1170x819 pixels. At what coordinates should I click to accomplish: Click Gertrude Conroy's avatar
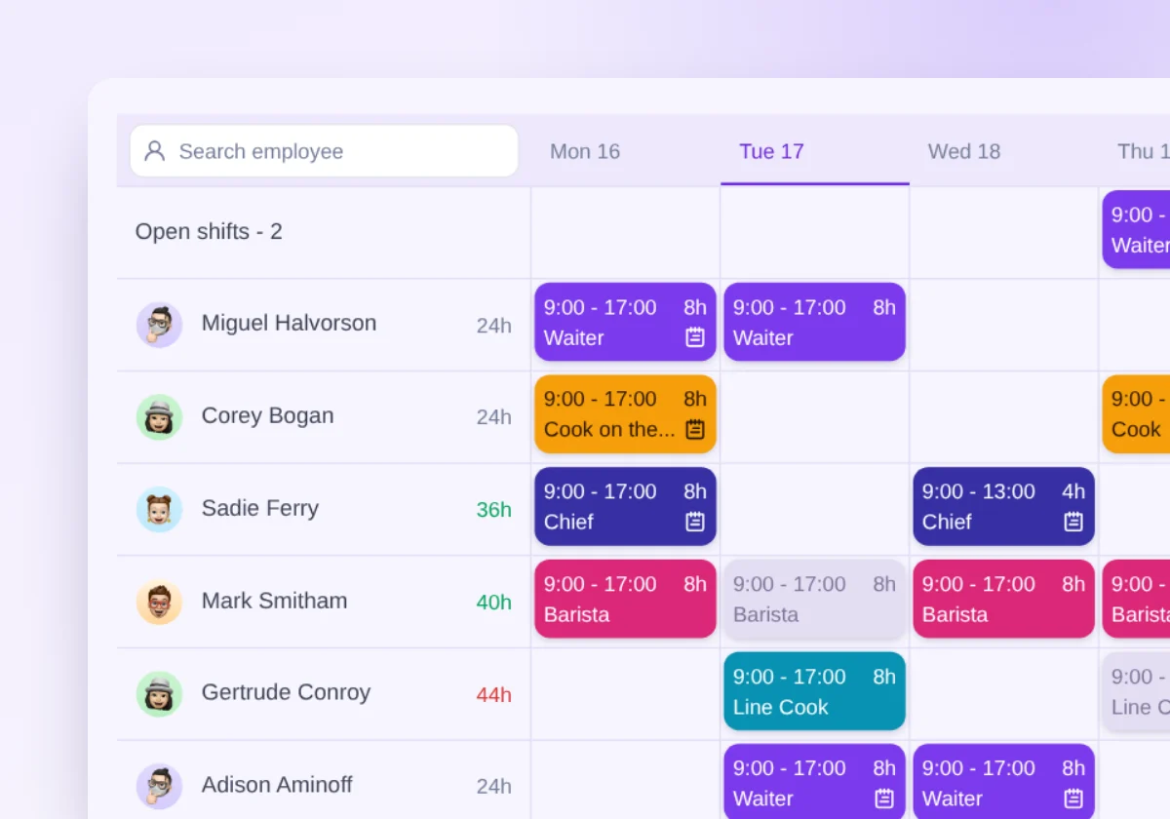[159, 694]
